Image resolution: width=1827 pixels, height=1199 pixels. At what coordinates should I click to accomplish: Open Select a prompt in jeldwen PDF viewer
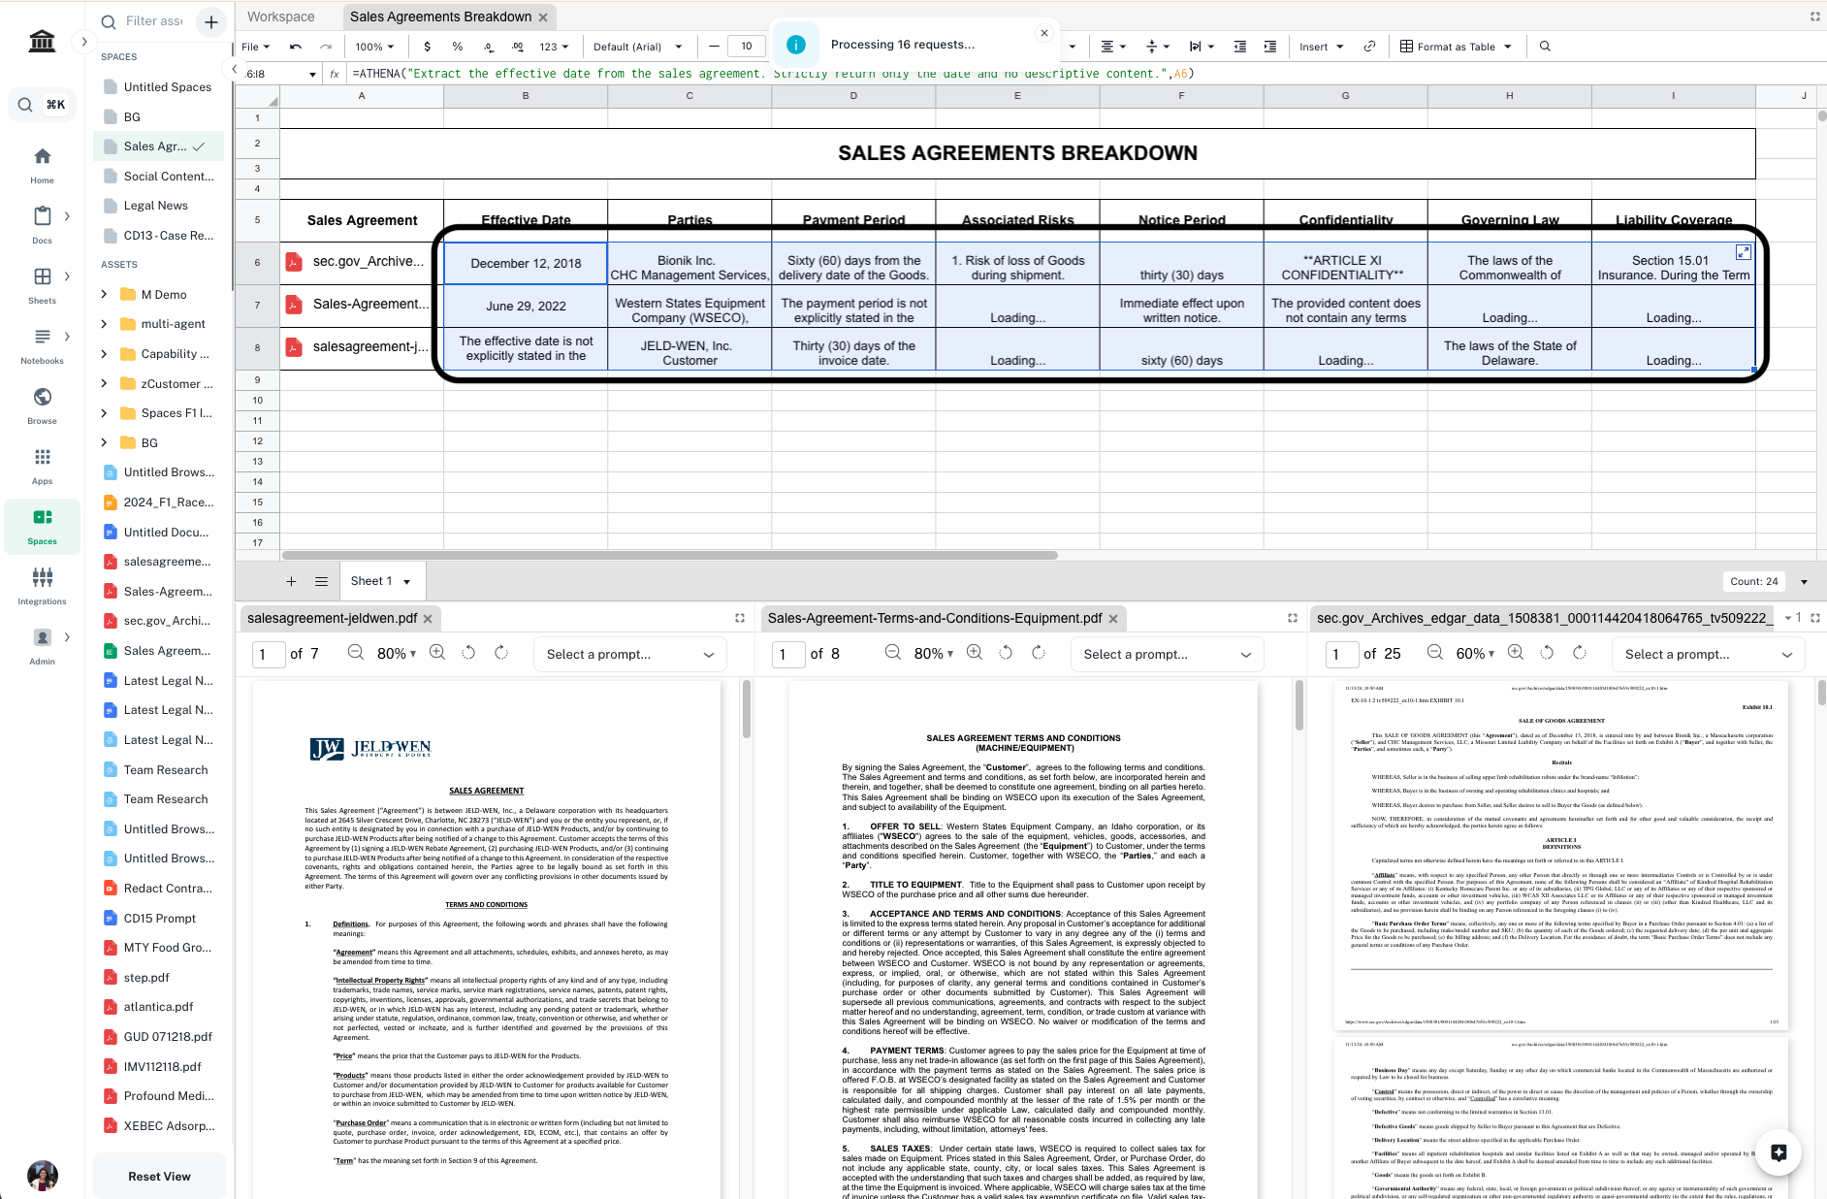click(x=629, y=655)
